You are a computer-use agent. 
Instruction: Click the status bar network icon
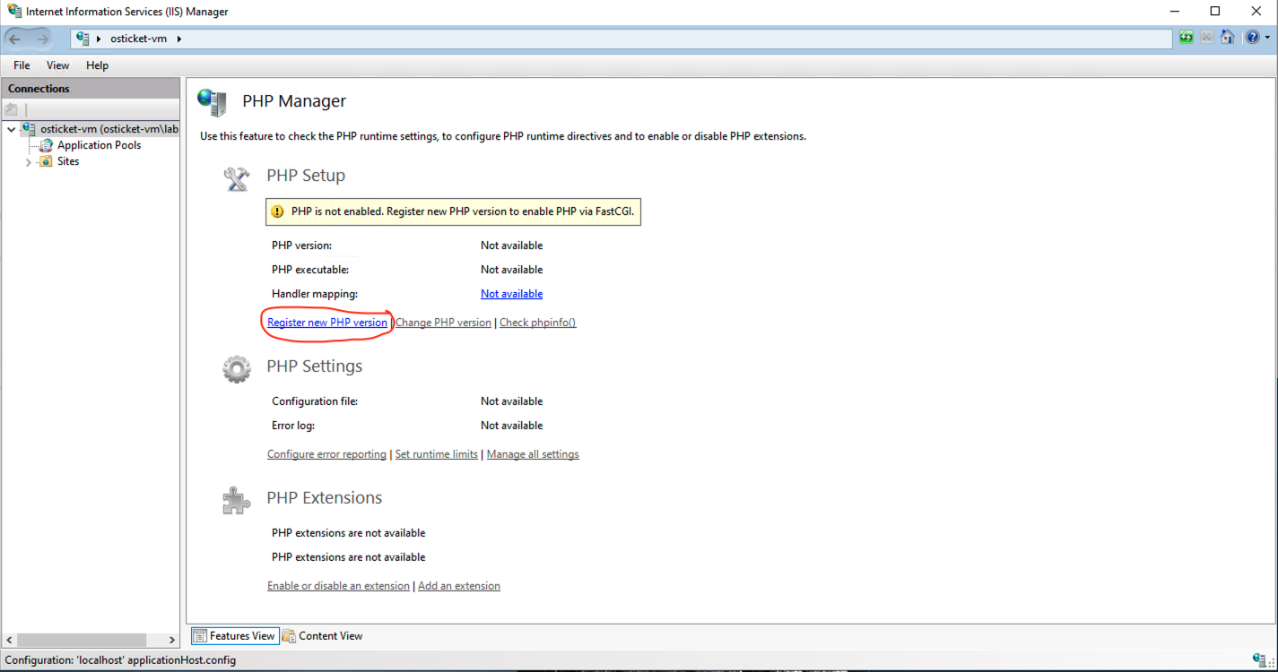click(x=1259, y=660)
